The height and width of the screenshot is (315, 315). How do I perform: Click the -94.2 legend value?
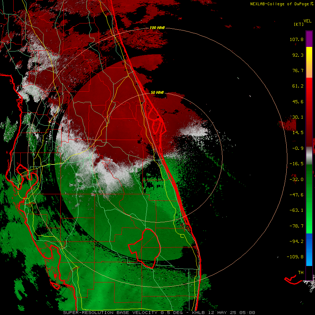coord(296,241)
